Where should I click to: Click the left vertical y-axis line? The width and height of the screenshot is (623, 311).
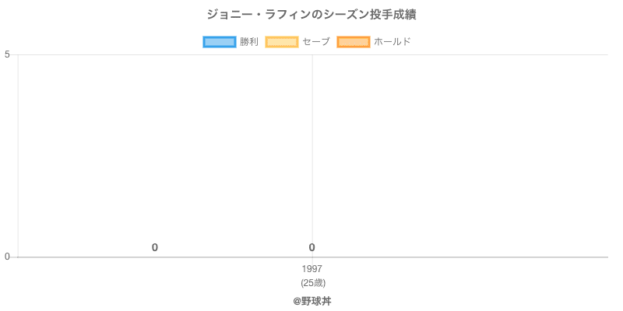(17, 155)
